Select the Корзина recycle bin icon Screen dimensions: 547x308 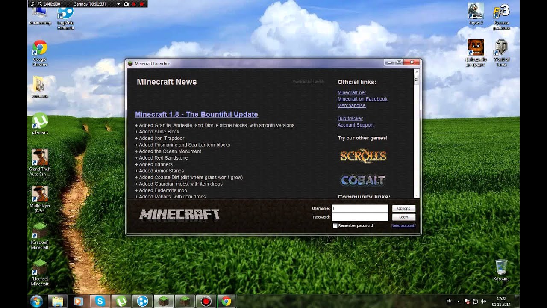[501, 270]
